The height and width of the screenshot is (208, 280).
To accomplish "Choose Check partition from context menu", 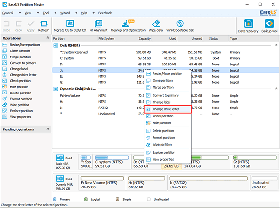I will pyautogui.click(x=168, y=116).
